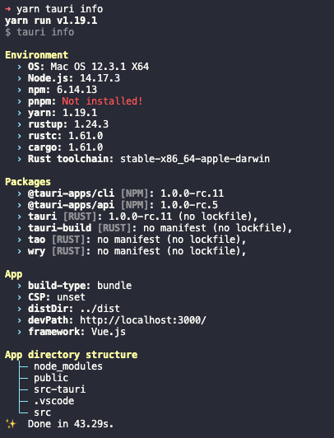The image size is (334, 438).
Task: Click the chevron before framework line
Action: coord(19,332)
